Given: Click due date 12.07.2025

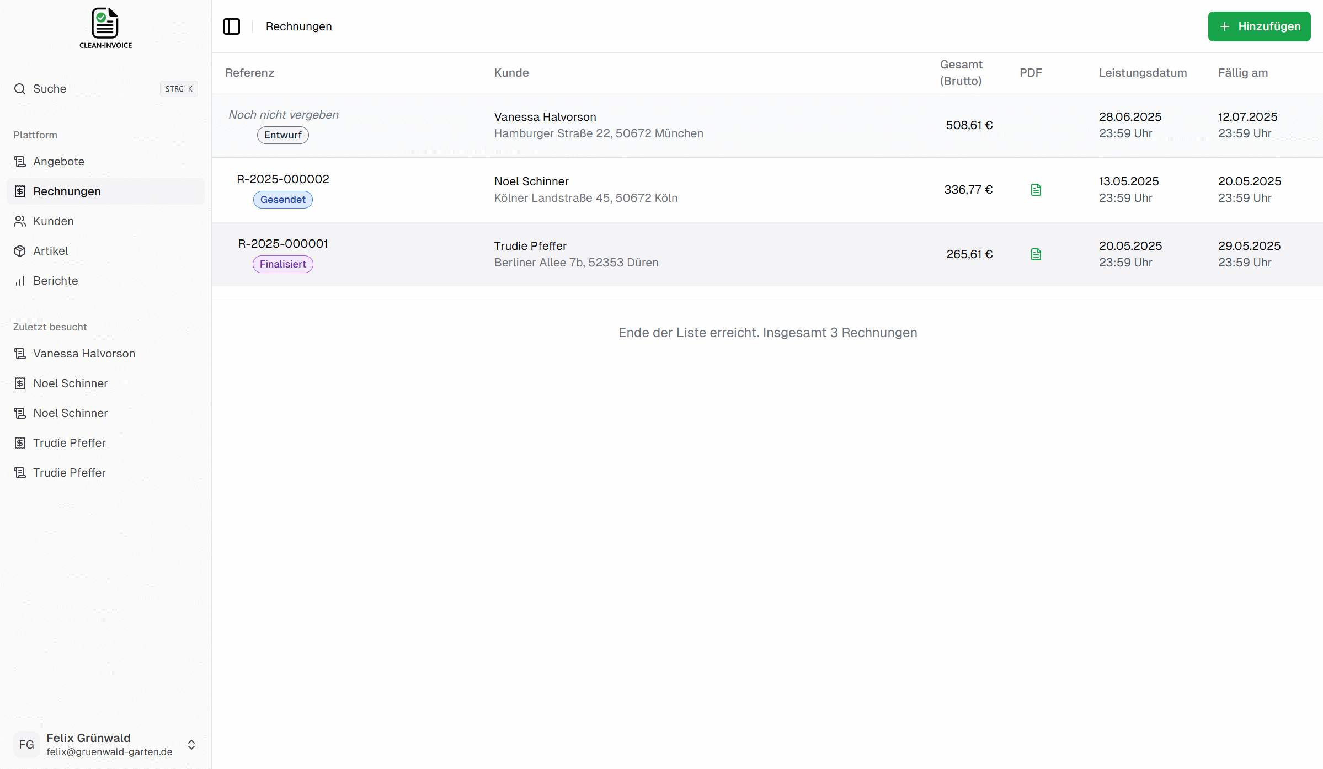Looking at the screenshot, I should [1247, 117].
